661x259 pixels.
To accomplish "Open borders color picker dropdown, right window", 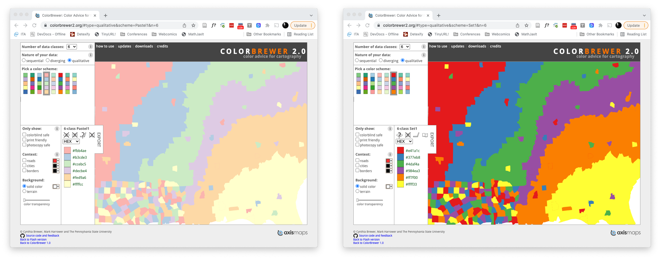I will pos(389,171).
